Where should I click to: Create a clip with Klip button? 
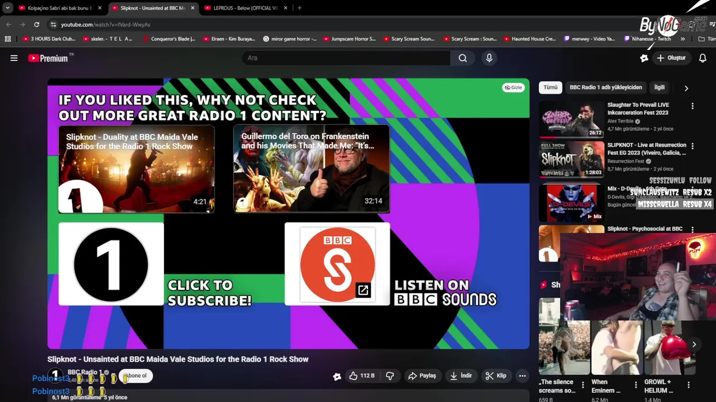[x=496, y=376]
